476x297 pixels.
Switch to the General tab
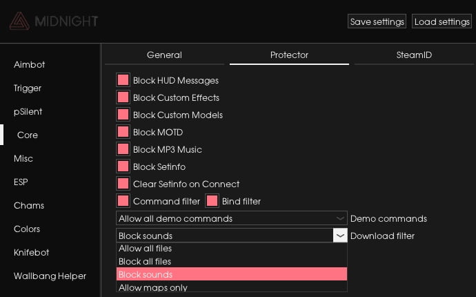pos(164,55)
